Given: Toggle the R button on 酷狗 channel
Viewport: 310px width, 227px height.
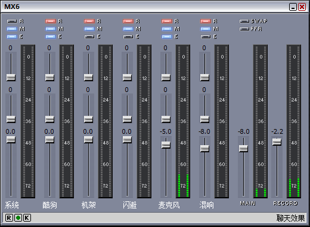Looking at the screenshot, I should 51,21.
